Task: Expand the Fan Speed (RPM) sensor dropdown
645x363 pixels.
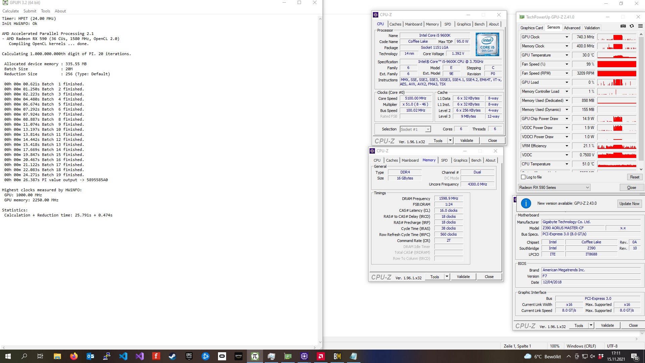Action: (x=567, y=73)
